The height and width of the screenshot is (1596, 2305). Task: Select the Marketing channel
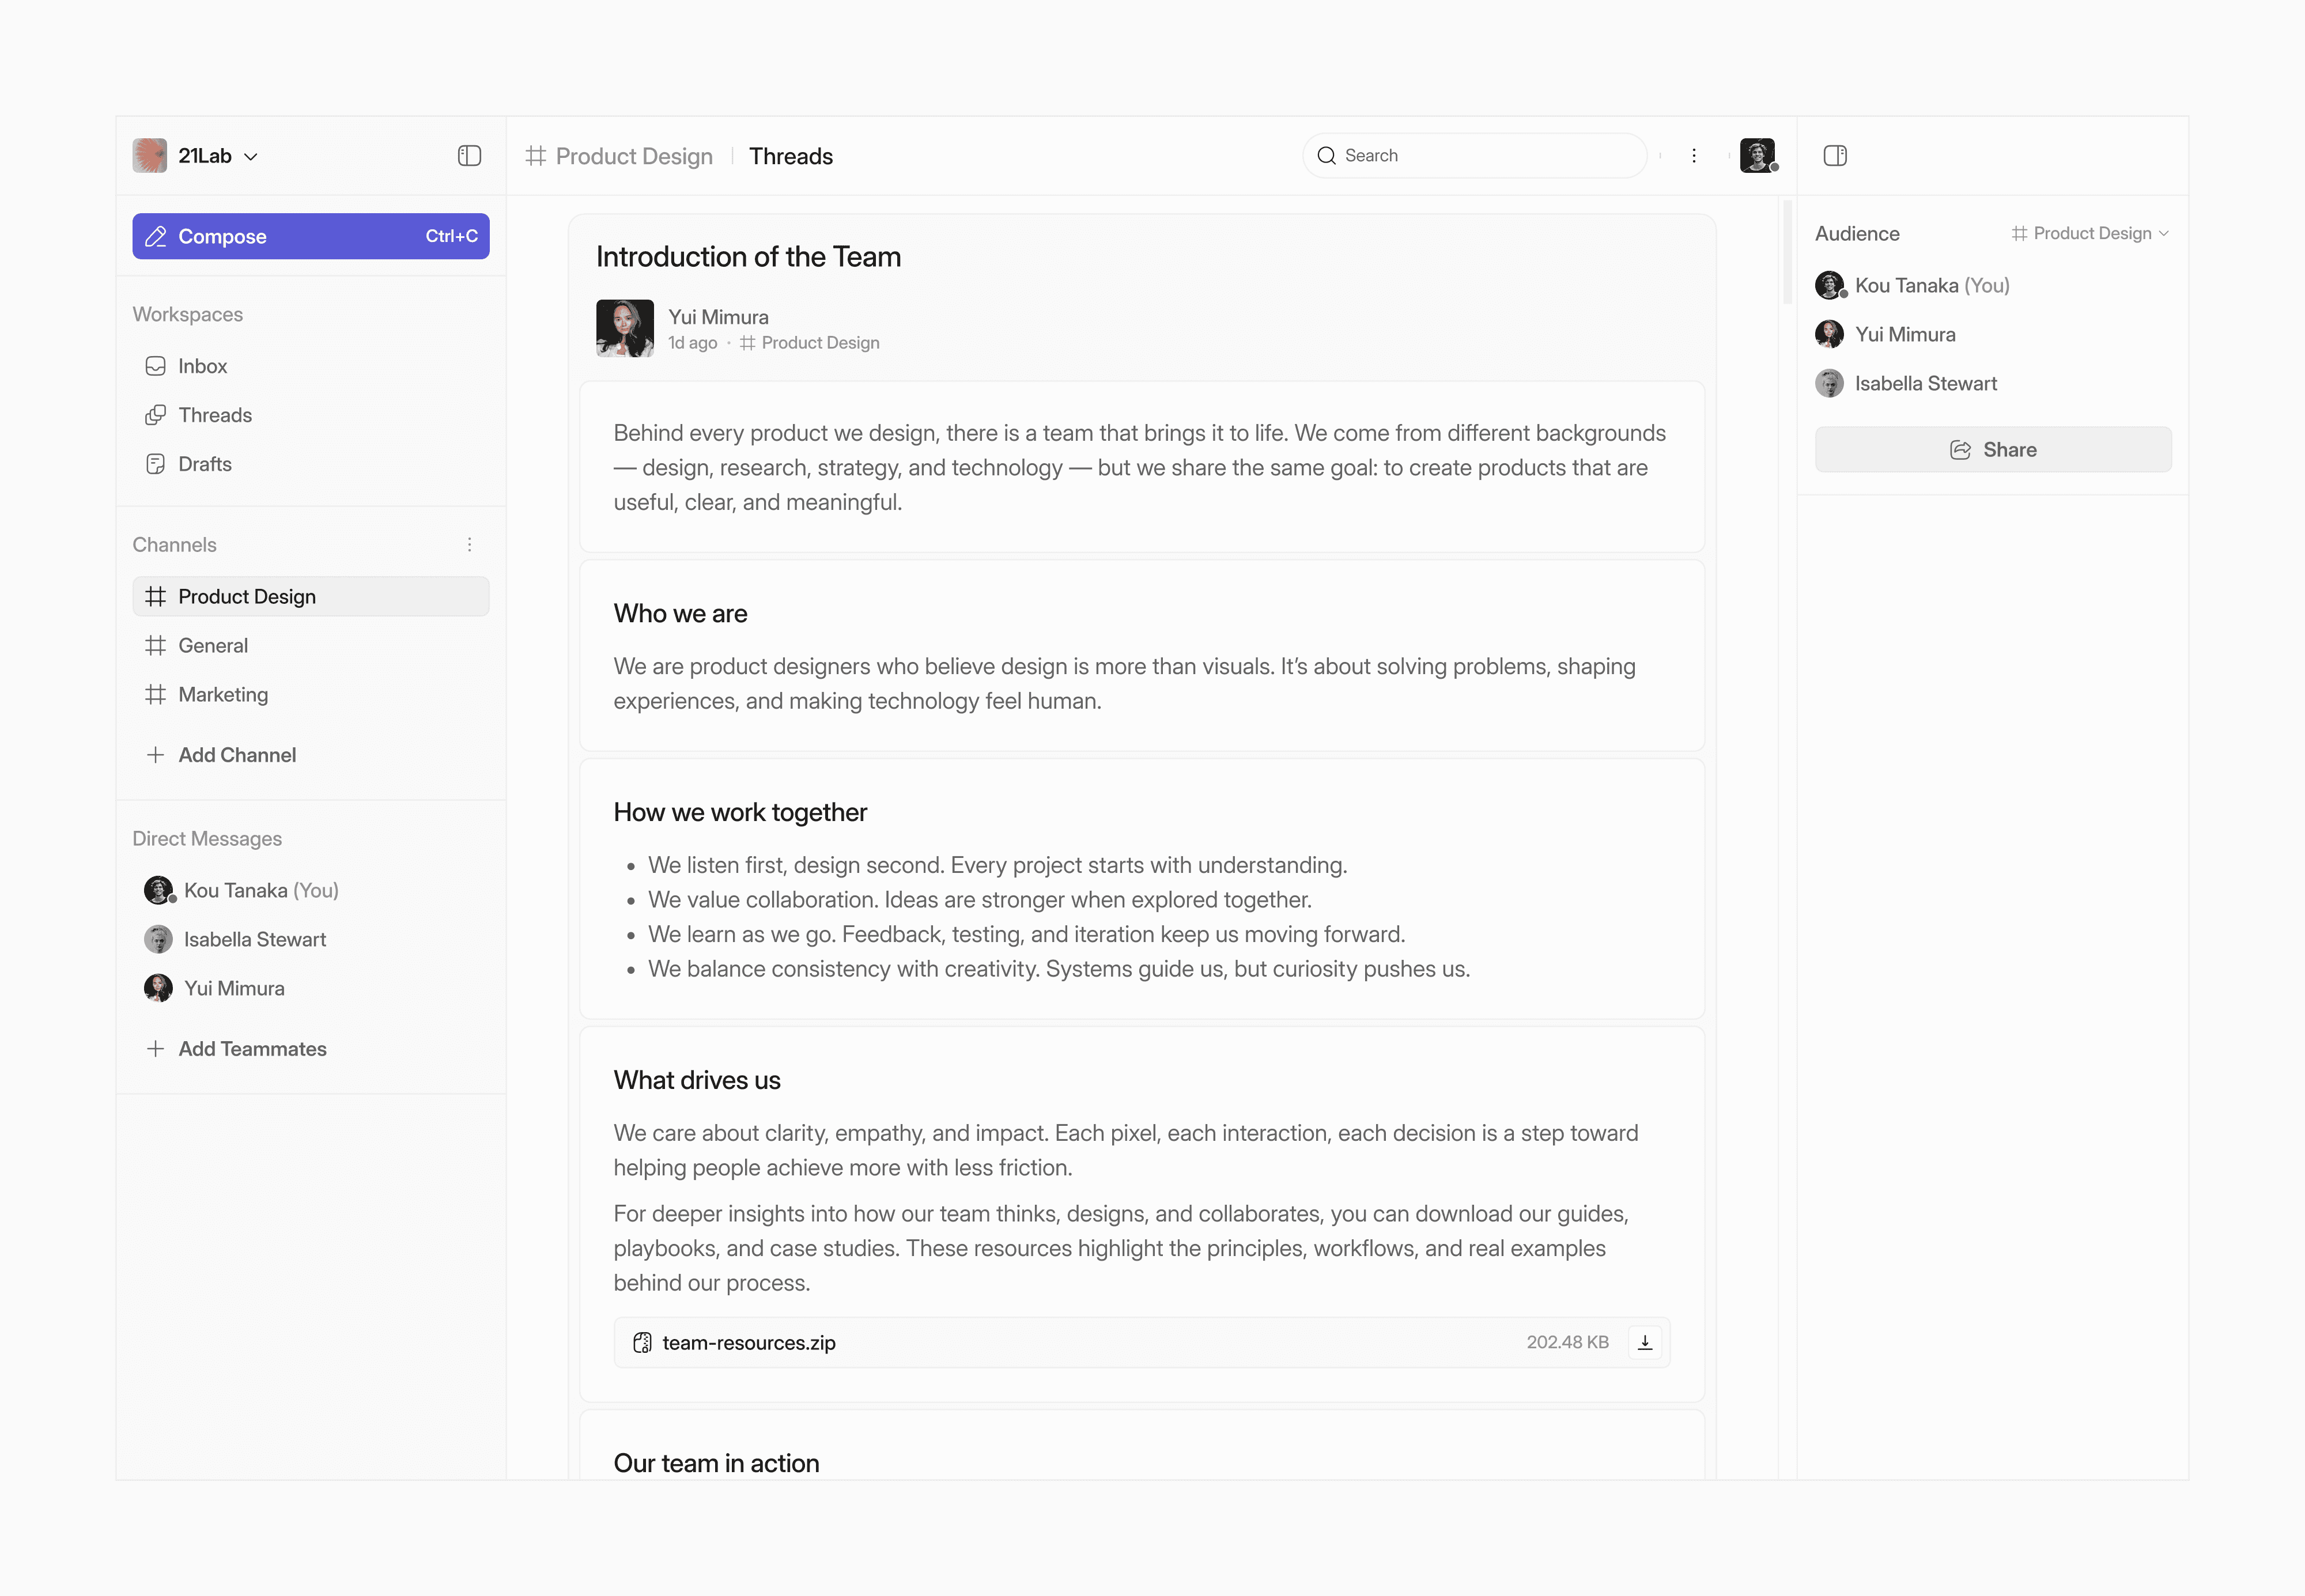point(222,695)
